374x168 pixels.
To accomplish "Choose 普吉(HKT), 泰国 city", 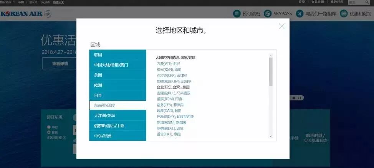I will click(169, 134).
